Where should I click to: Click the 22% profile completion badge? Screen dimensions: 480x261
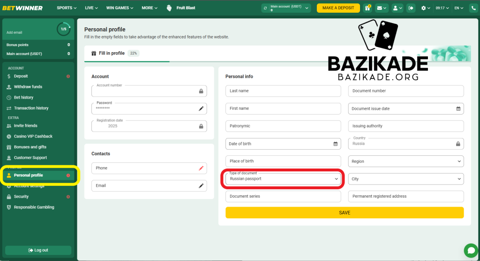point(134,54)
